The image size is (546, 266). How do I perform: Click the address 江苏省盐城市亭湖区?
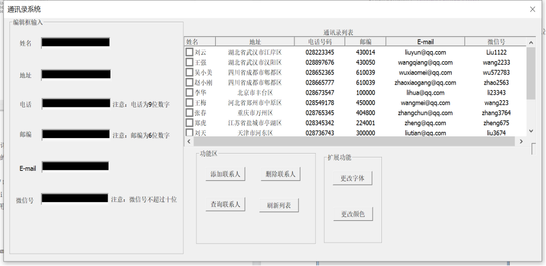click(255, 123)
